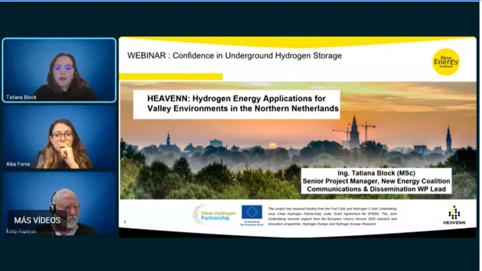Image resolution: width=482 pixels, height=271 pixels.
Task: Select Tatiana Block's video tile
Action: pyautogui.click(x=59, y=70)
